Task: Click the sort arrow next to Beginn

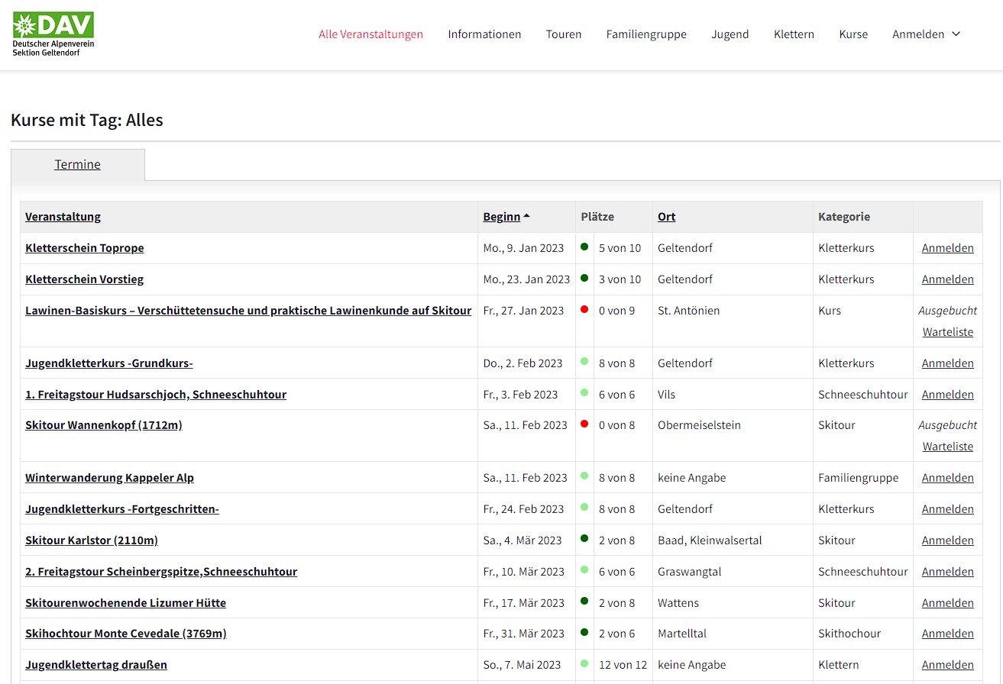Action: click(x=527, y=216)
